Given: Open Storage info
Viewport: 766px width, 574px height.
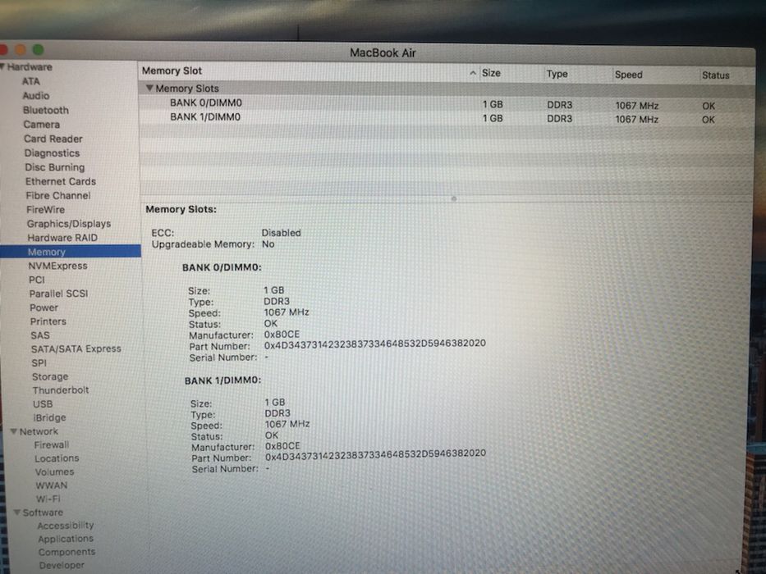Looking at the screenshot, I should coord(50,377).
